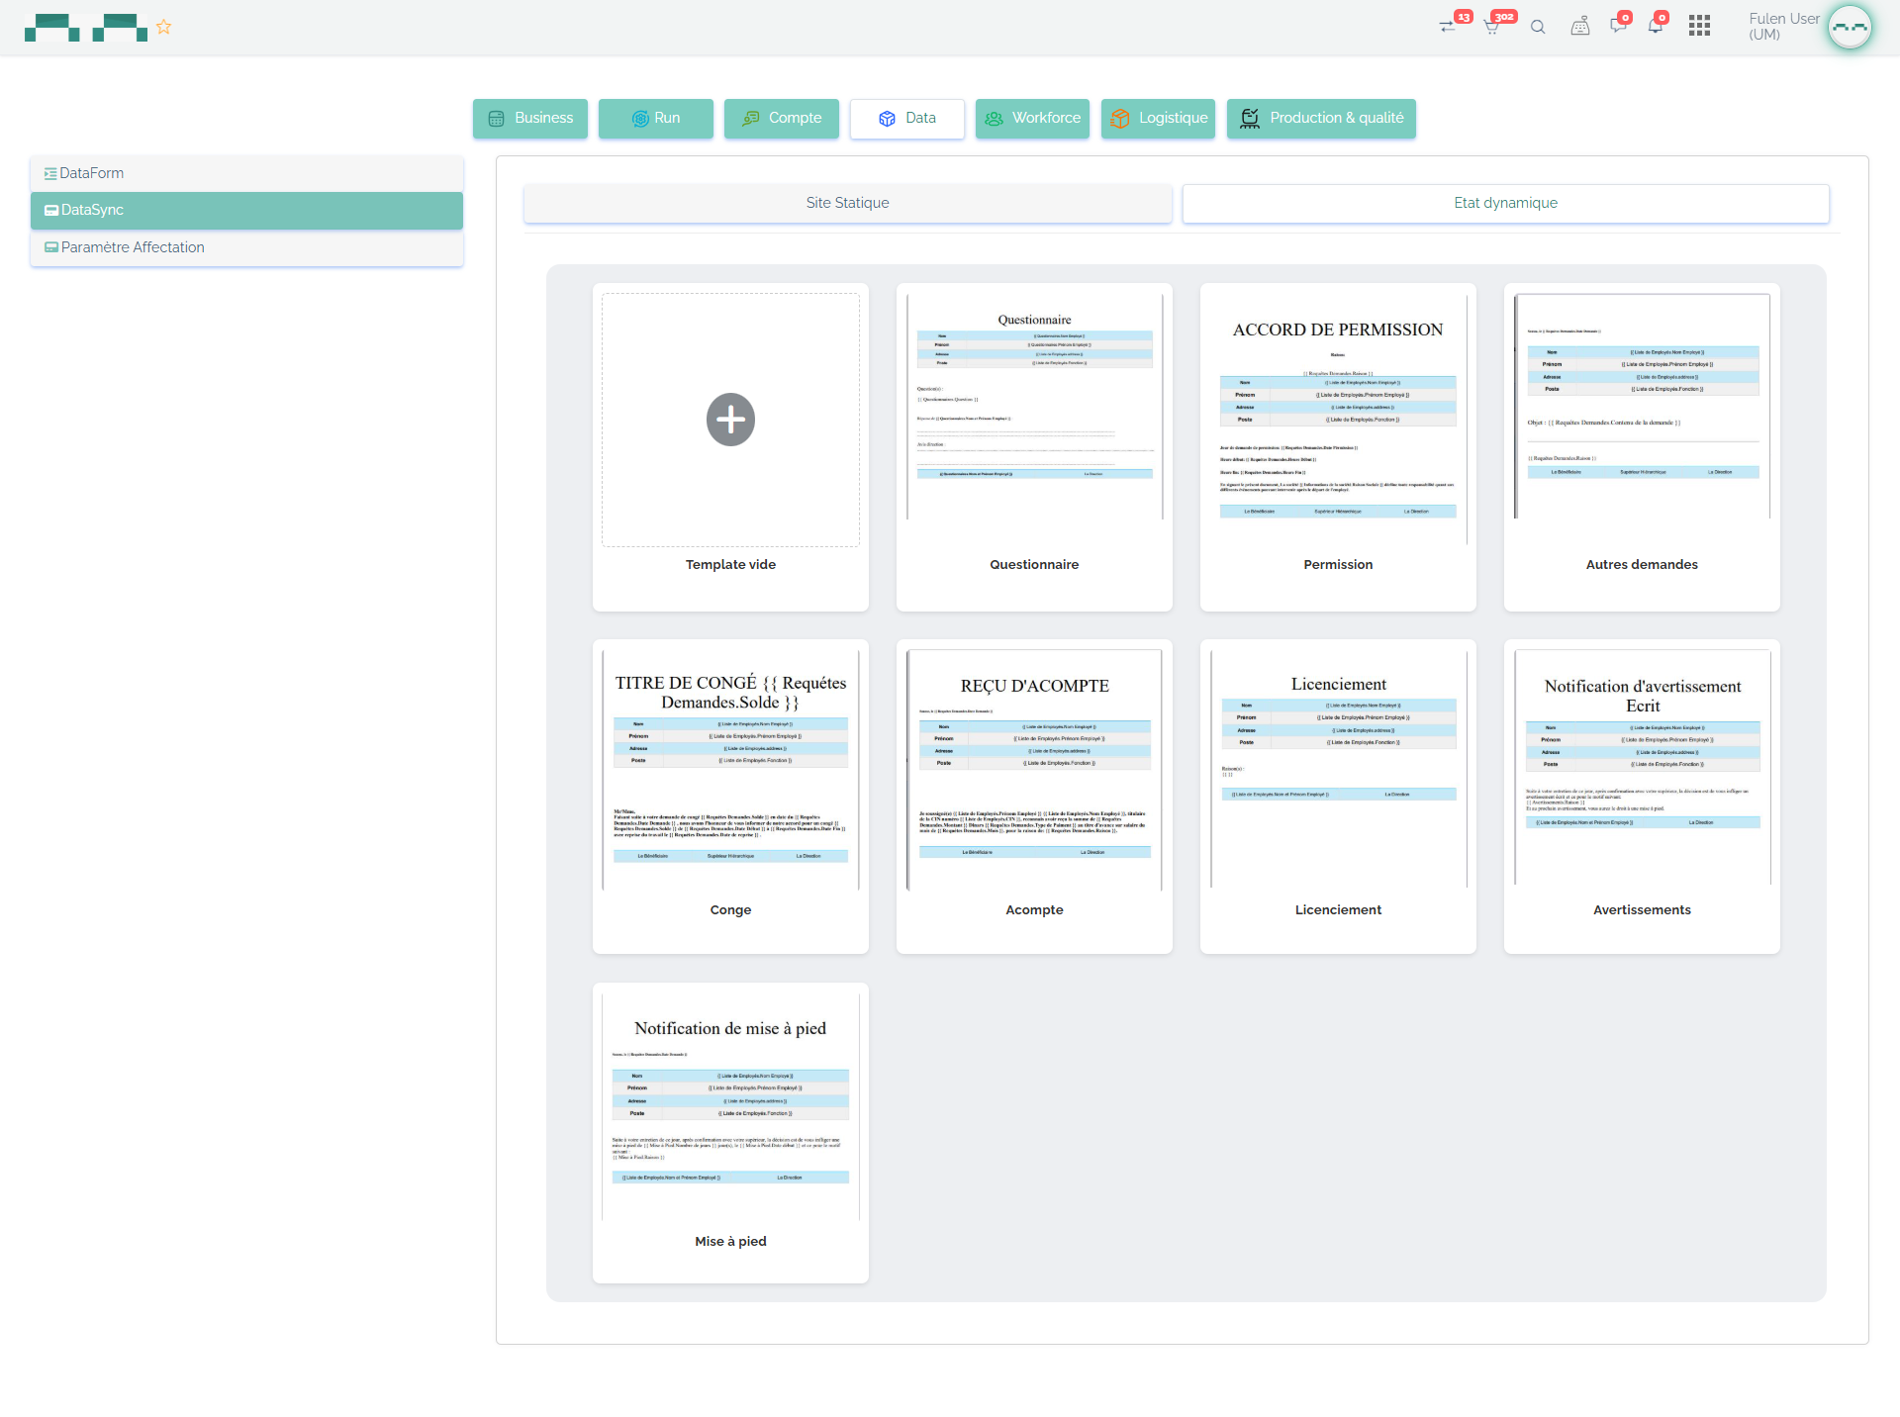This screenshot has width=1900, height=1417.
Task: Open Production & qualité module
Action: (x=1321, y=118)
